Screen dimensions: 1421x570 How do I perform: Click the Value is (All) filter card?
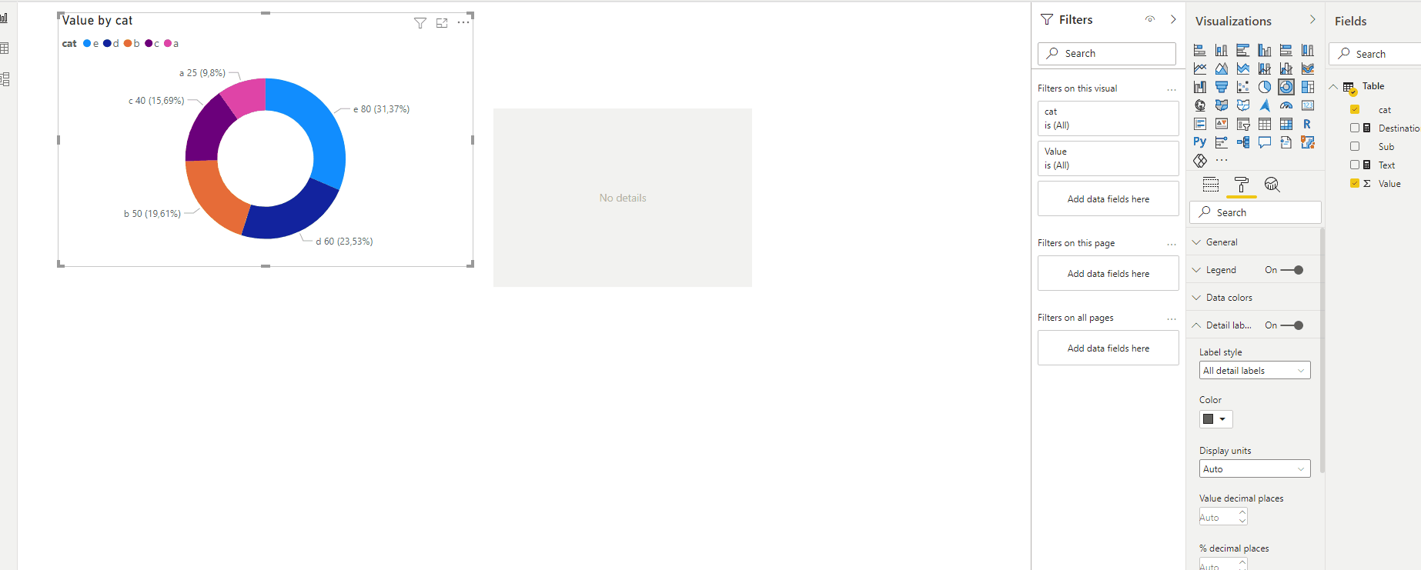1108,158
